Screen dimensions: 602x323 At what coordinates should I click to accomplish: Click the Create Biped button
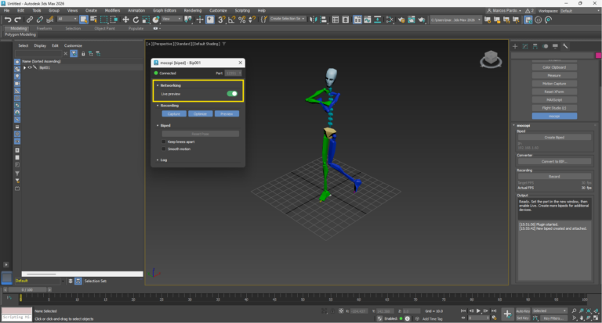pos(554,137)
